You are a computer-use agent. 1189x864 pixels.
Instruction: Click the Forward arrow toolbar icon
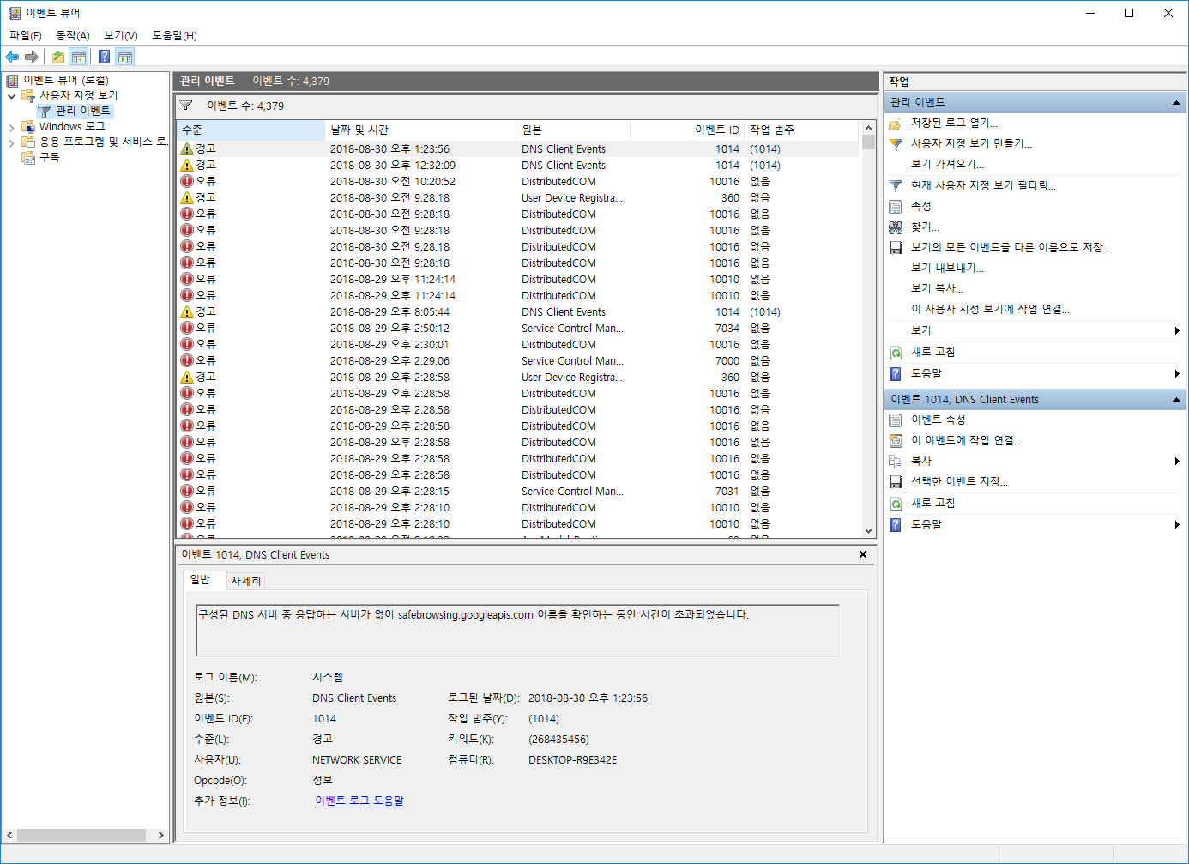pyautogui.click(x=32, y=57)
